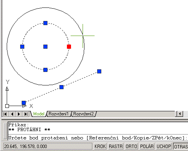Select the circle's center grip
Screen dimensions: 188x151
tap(45, 46)
